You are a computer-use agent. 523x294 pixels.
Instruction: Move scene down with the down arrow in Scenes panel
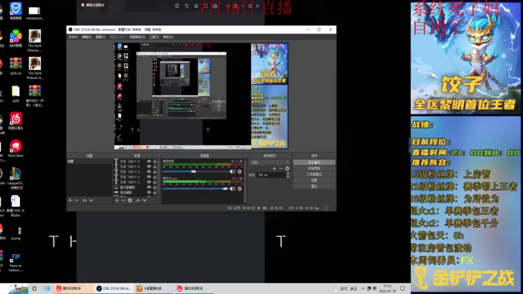click(91, 201)
